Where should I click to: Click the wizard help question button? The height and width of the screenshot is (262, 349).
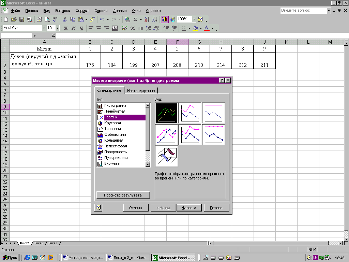click(x=98, y=208)
